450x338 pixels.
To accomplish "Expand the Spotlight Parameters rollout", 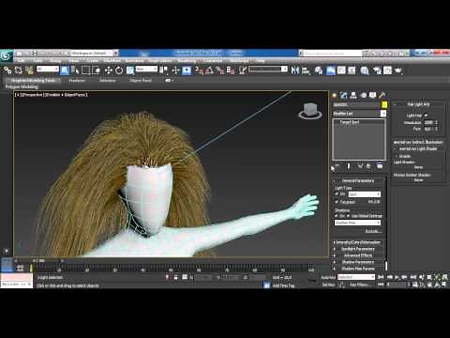I will 358,249.
